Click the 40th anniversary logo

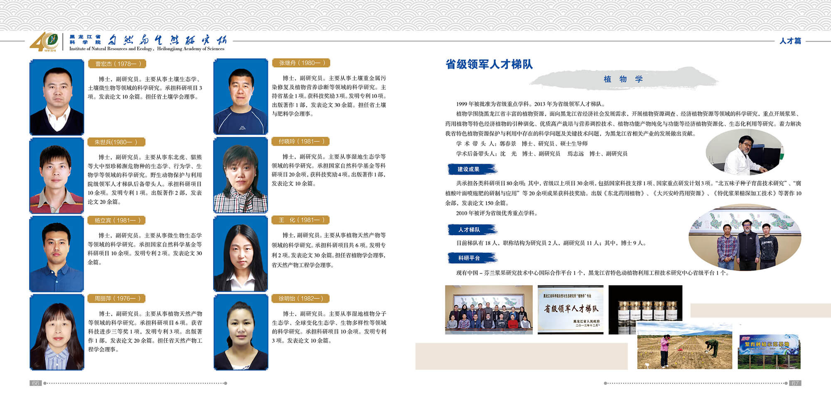point(44,42)
